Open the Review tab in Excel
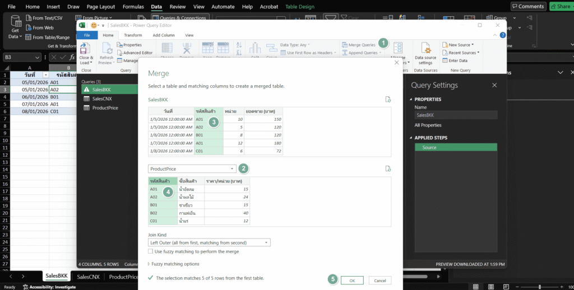The width and height of the screenshot is (574, 290). [x=178, y=7]
